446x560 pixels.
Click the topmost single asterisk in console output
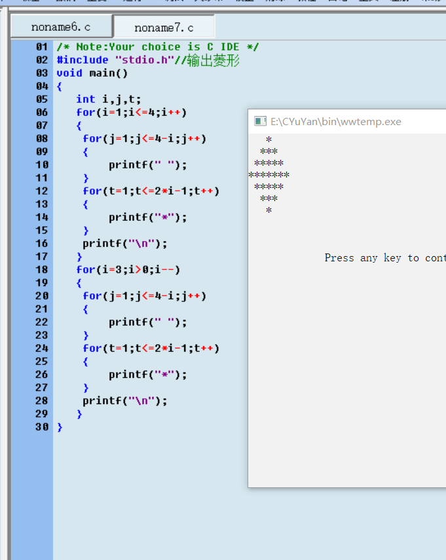click(269, 140)
